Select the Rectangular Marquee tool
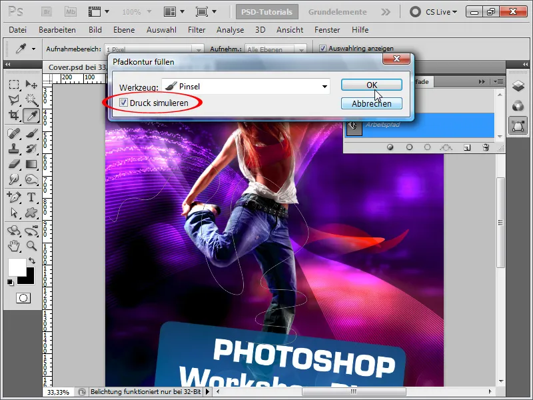Image resolution: width=533 pixels, height=400 pixels. [x=14, y=84]
